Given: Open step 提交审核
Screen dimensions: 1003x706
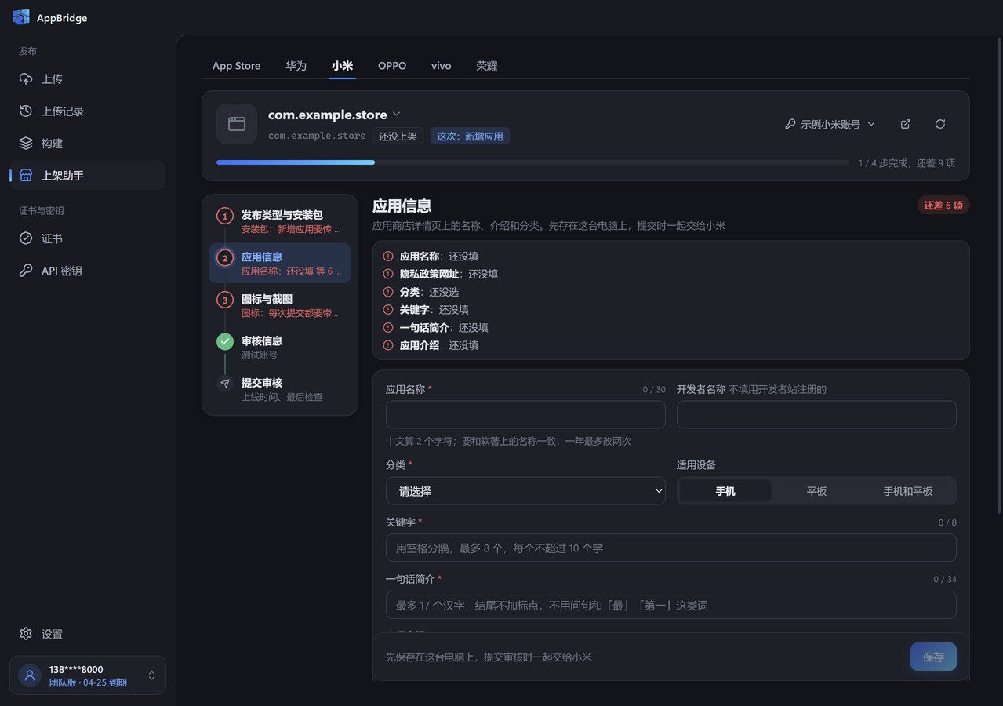Looking at the screenshot, I should coord(280,389).
